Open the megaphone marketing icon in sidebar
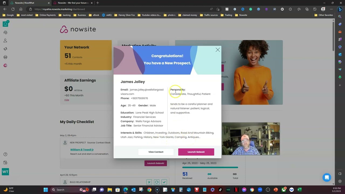The height and width of the screenshot is (194, 345). tap(5, 49)
